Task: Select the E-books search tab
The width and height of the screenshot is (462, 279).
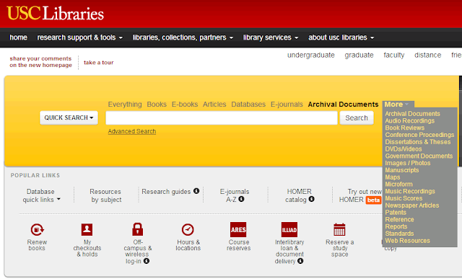Action: tap(185, 105)
